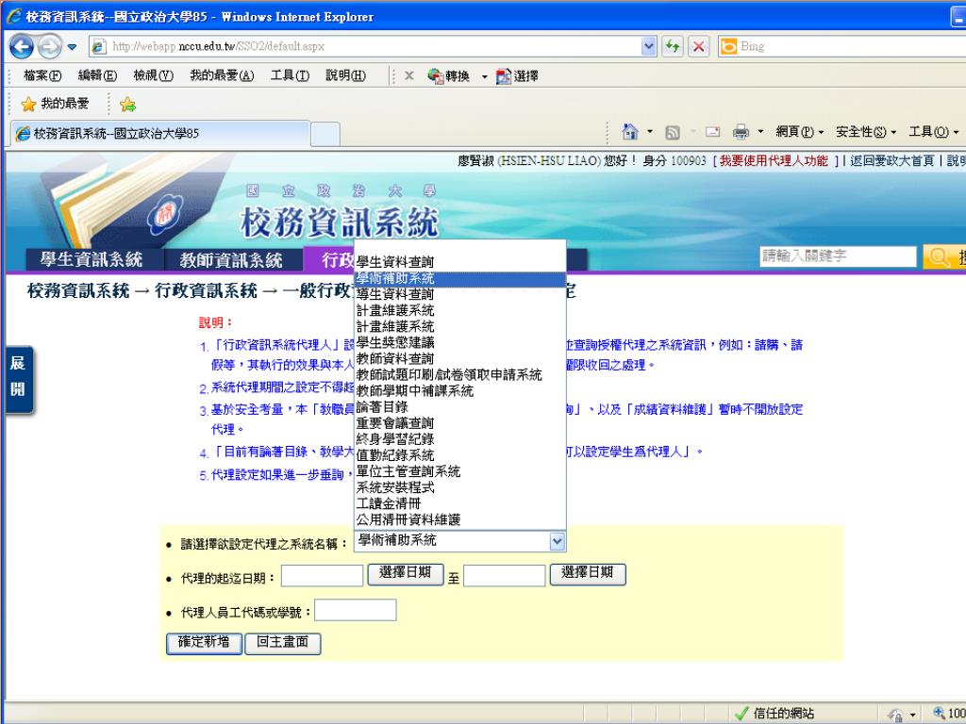Image resolution: width=966 pixels, height=724 pixels.
Task: Expand the Print options dropdown arrow
Action: pos(760,132)
